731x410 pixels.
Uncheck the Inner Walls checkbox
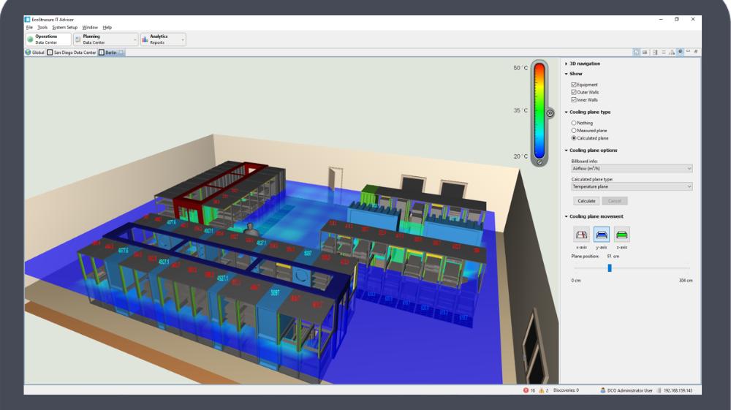574,99
